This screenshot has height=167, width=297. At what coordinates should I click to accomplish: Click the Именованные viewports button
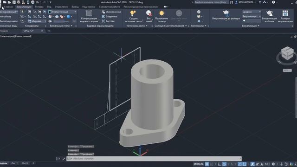click(111, 12)
